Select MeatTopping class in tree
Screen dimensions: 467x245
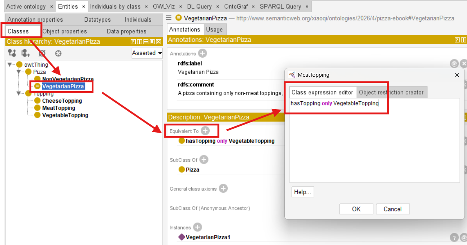tap(58, 108)
